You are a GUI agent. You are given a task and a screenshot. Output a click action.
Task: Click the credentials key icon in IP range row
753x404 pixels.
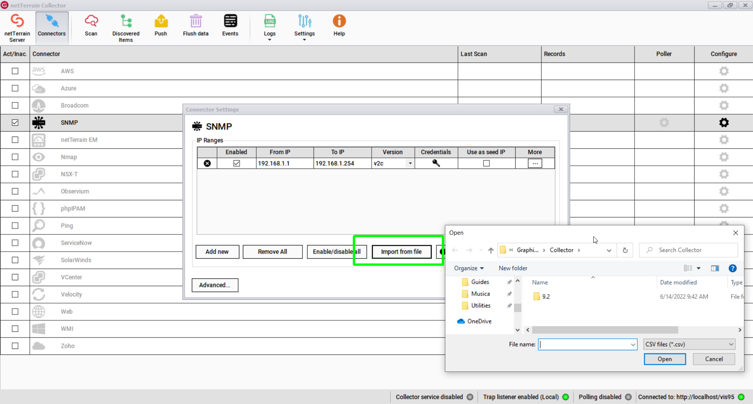[x=436, y=163]
